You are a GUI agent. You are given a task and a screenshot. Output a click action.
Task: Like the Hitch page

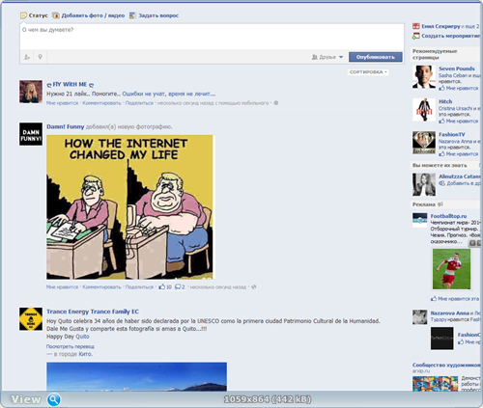(x=459, y=122)
